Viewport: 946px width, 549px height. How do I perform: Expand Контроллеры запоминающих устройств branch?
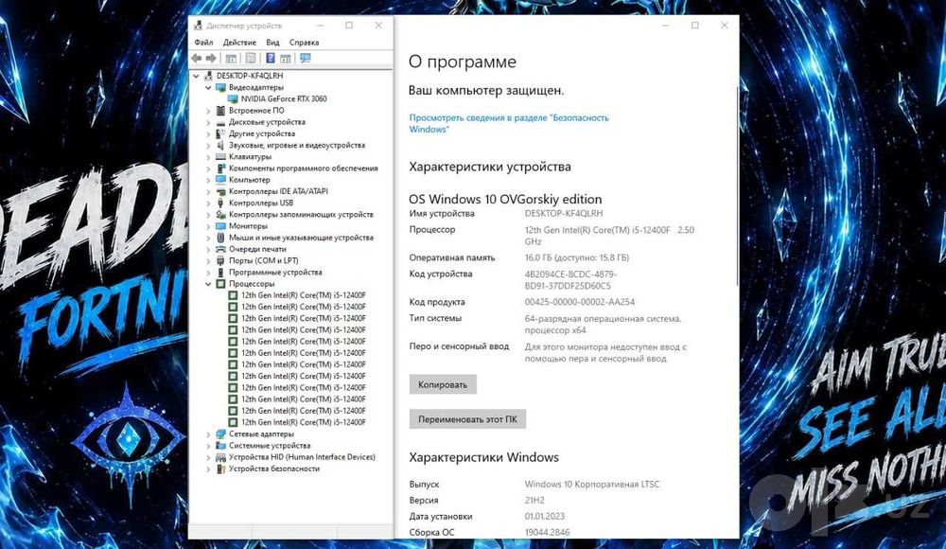(x=208, y=215)
